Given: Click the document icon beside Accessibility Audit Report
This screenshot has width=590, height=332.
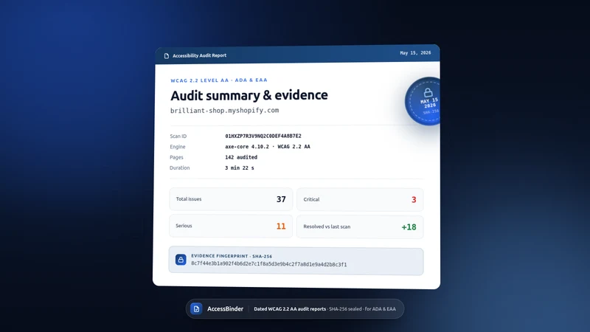Looking at the screenshot, I should [167, 56].
